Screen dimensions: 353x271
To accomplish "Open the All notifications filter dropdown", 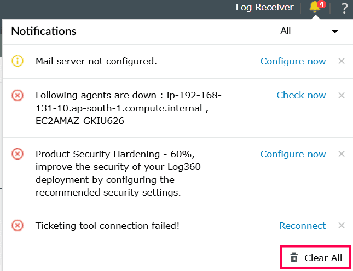I will [309, 31].
